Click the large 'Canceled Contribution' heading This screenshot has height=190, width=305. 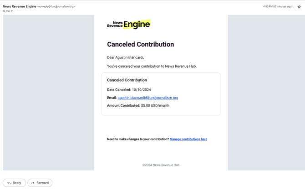point(141,44)
